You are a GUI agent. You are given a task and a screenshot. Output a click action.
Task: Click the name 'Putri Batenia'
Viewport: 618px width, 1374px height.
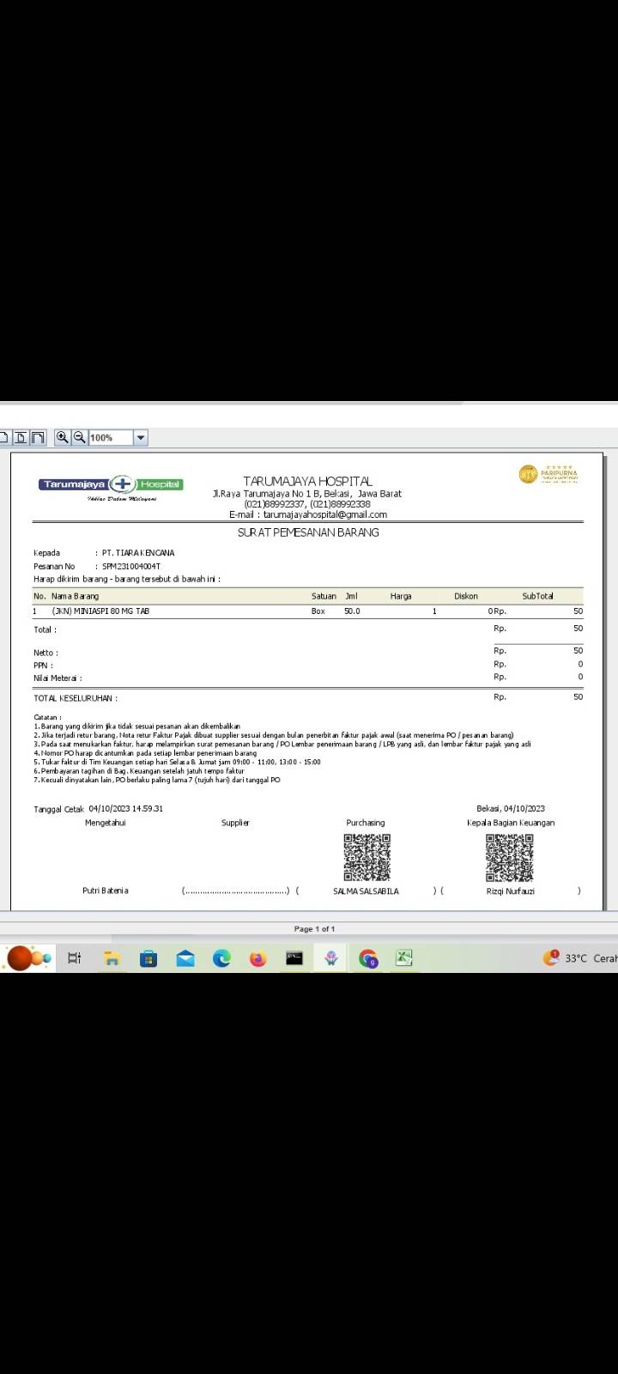click(x=106, y=891)
